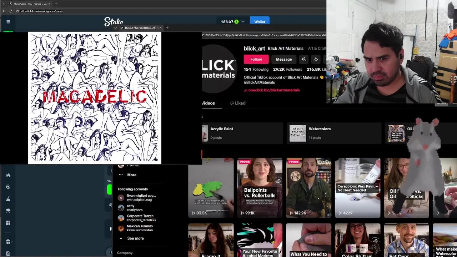Close the Blick Art Materials TikTok tab
Image resolution: width=457 pixels, height=257 pixels.
(160, 28)
